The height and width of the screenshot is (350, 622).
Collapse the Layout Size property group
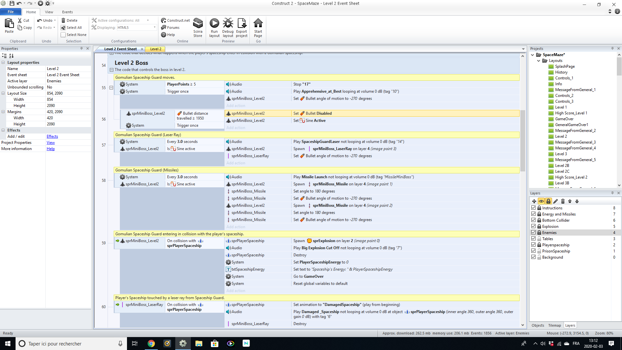[x=3, y=93]
